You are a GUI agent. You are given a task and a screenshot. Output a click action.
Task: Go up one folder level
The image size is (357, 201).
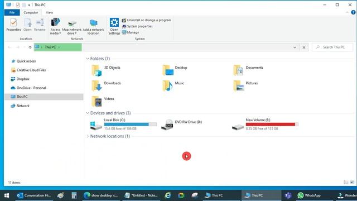[30, 47]
